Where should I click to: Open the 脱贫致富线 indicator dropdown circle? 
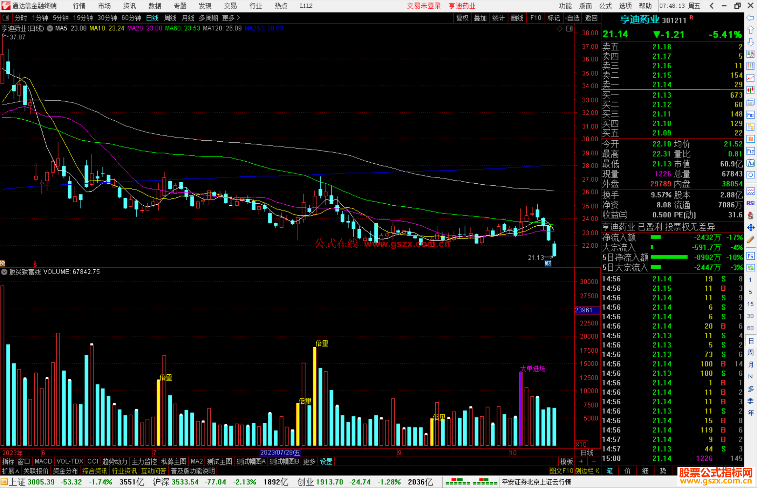tap(4, 272)
